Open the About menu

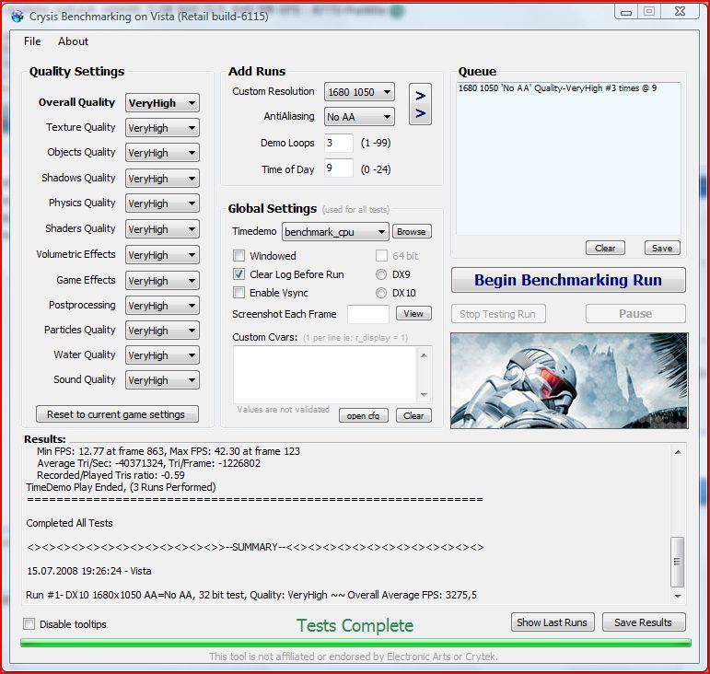[x=73, y=41]
